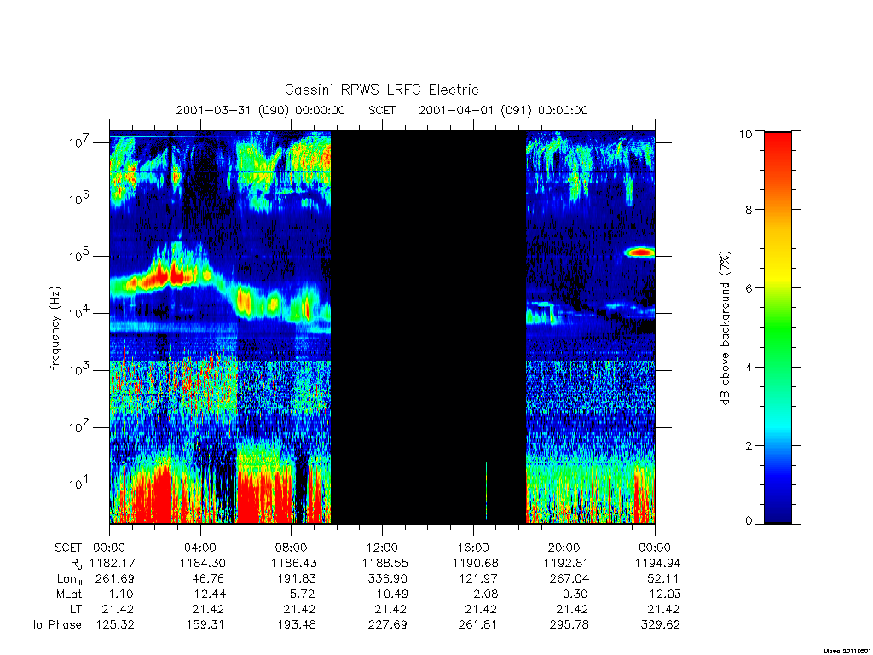
Task: Click the longitude value 336.90
Action: [388, 579]
